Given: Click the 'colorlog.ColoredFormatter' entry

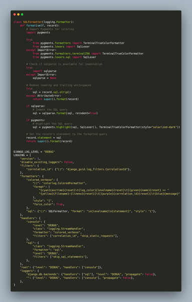Looking at the screenshot, I should 60,183.
